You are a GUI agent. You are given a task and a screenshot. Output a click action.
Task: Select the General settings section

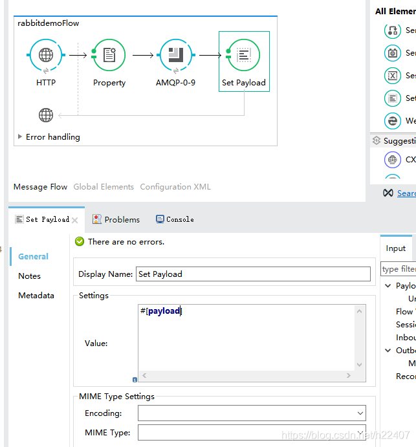coord(34,256)
